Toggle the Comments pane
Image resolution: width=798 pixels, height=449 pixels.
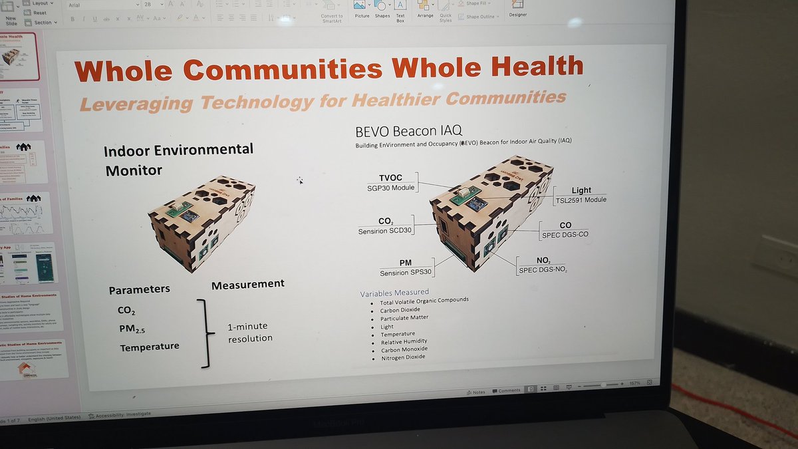tap(505, 391)
